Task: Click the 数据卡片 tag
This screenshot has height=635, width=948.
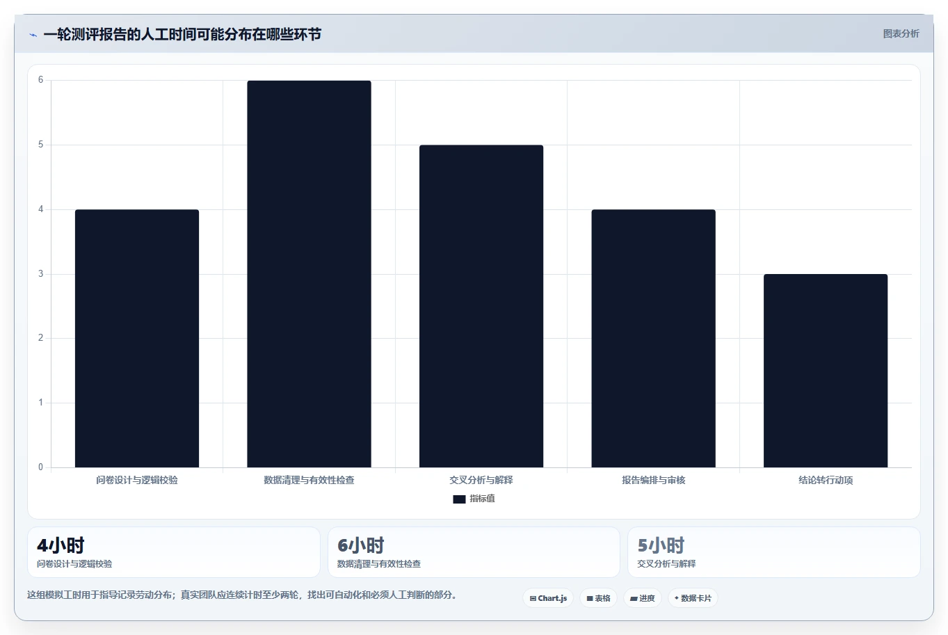Action: 693,598
